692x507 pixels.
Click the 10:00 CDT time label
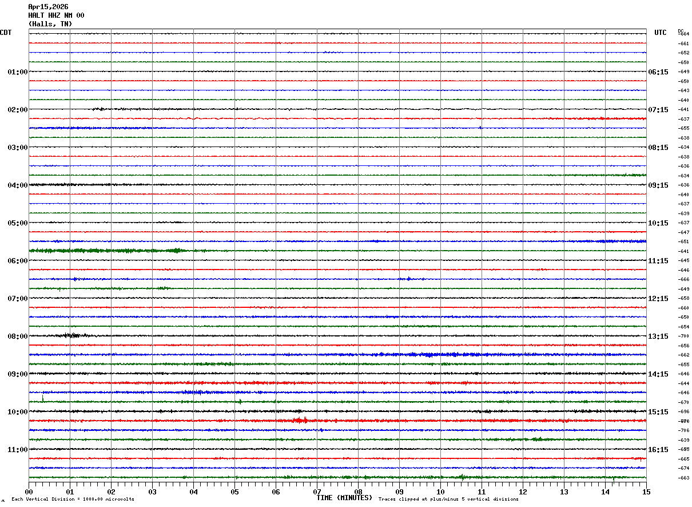[x=18, y=412]
